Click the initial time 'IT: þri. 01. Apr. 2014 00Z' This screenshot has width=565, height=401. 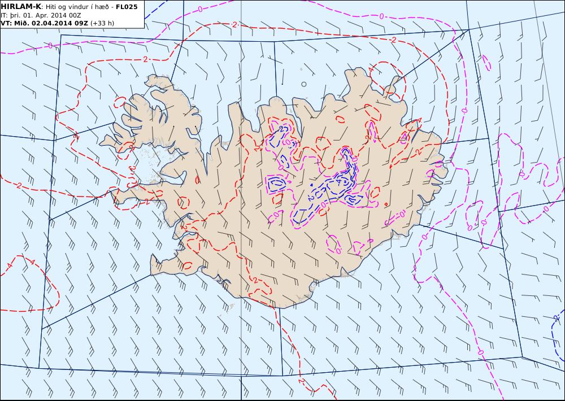[41, 15]
